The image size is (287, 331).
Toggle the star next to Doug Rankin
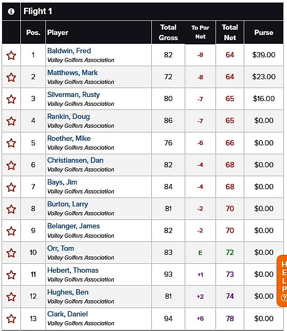(x=11, y=121)
